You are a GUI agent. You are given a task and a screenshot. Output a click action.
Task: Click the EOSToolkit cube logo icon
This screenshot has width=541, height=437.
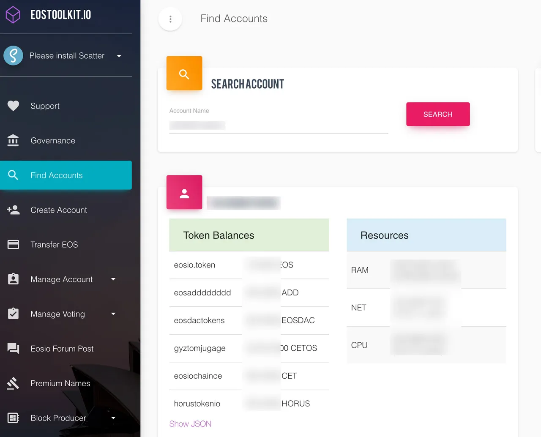point(13,15)
